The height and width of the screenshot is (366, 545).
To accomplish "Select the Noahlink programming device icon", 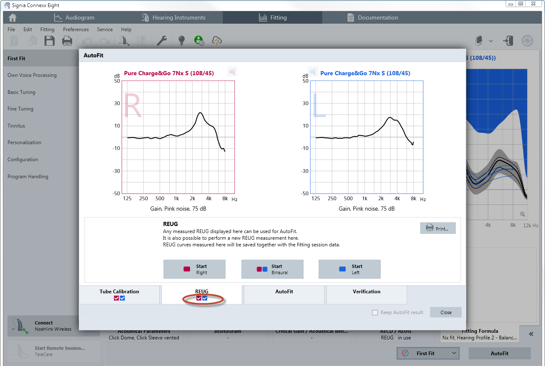I will click(x=479, y=41).
